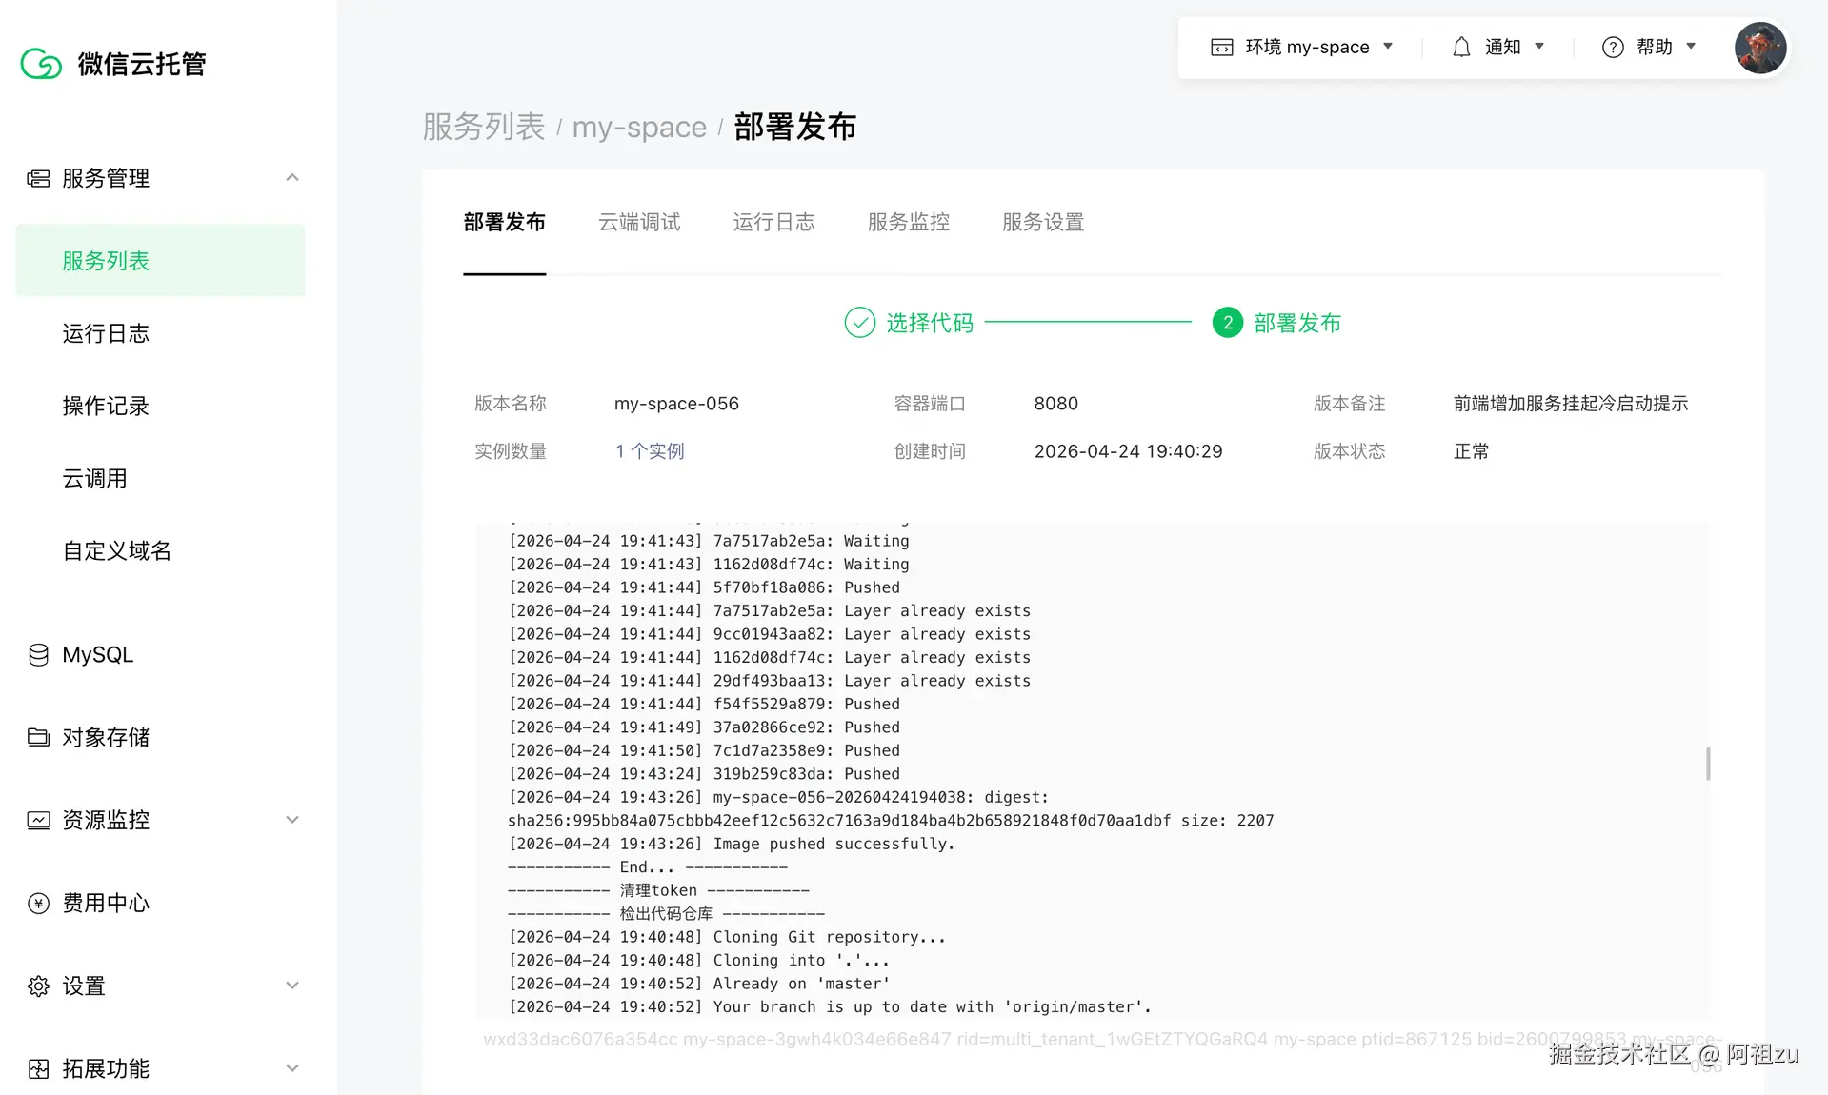Select the 对象存储 storage icon
The image size is (1828, 1095).
pos(38,736)
